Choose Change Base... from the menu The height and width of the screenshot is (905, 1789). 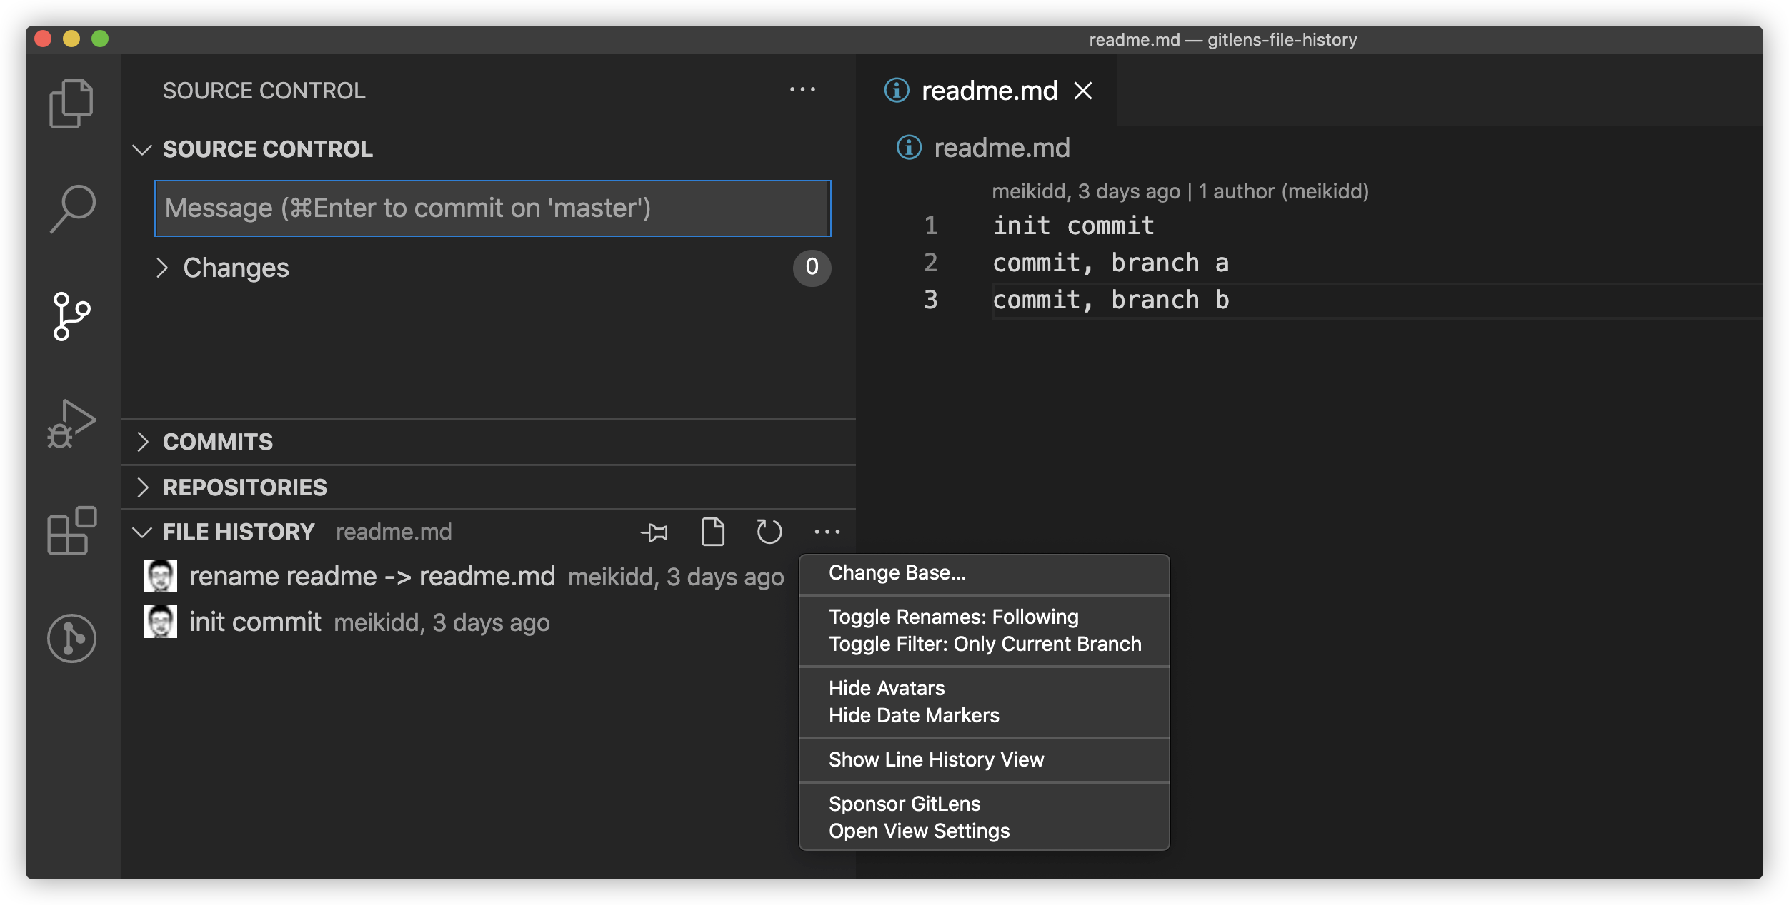[897, 572]
